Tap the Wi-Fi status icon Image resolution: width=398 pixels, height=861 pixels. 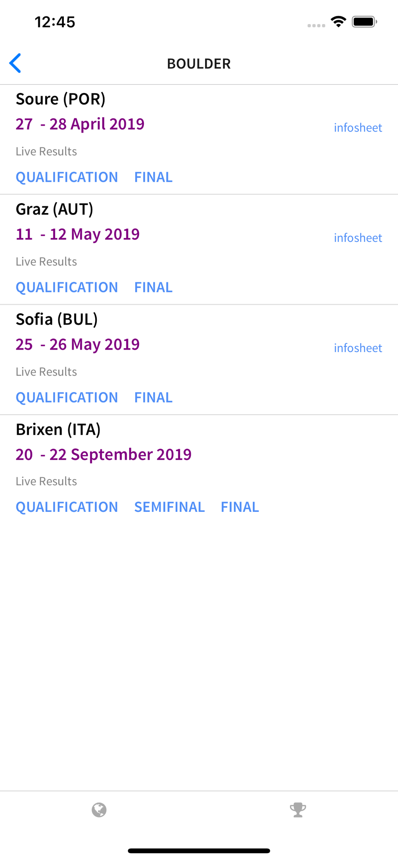point(339,22)
